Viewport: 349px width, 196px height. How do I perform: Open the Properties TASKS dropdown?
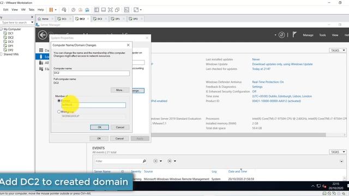click(338, 51)
